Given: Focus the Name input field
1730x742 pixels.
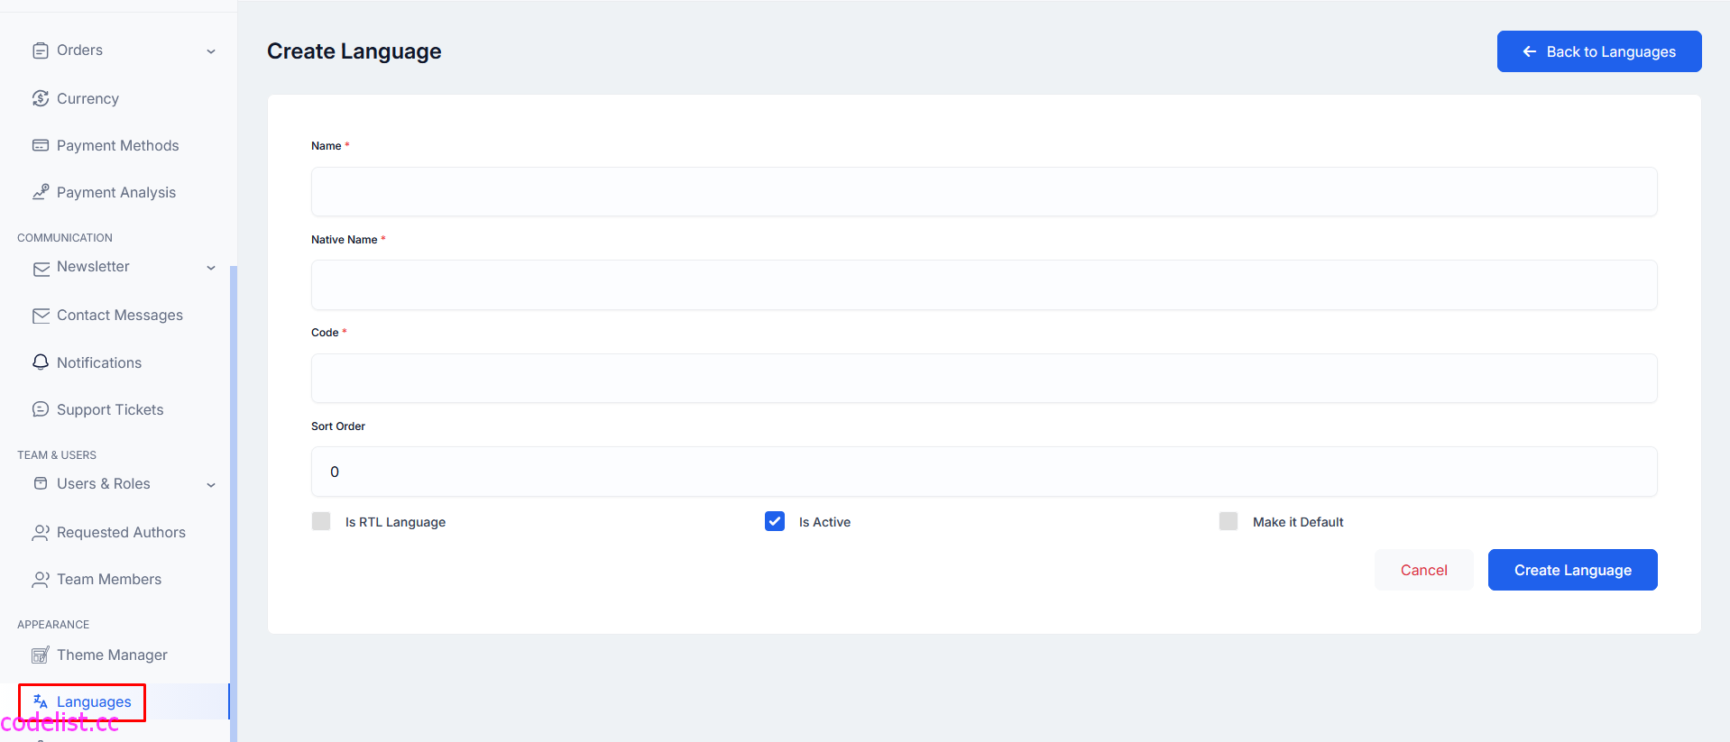Looking at the screenshot, I should click(984, 191).
